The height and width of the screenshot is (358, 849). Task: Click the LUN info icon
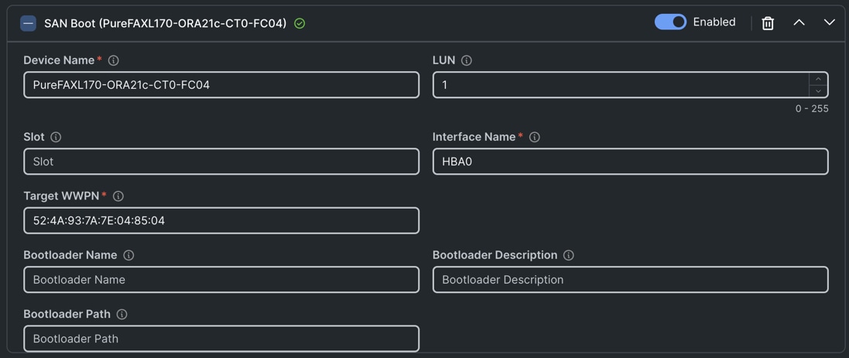click(467, 60)
